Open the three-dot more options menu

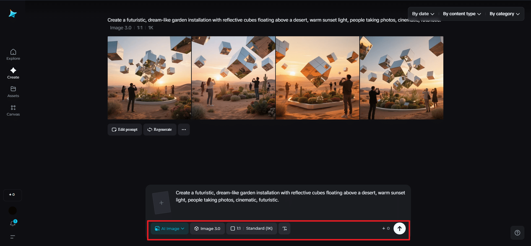click(x=184, y=130)
